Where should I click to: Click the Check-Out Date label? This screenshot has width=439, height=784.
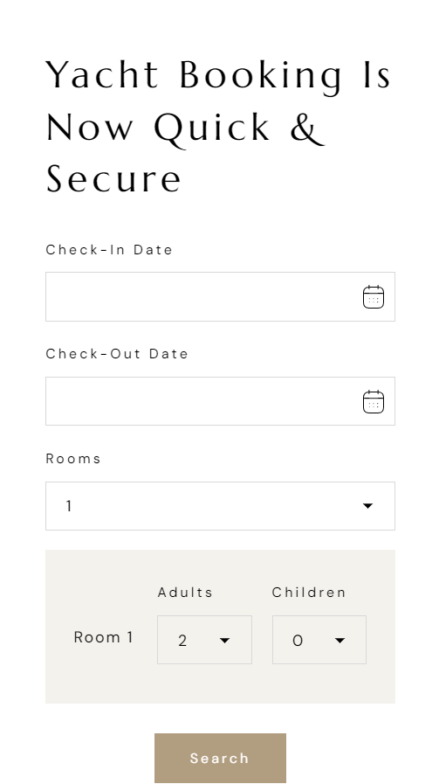[x=117, y=354]
